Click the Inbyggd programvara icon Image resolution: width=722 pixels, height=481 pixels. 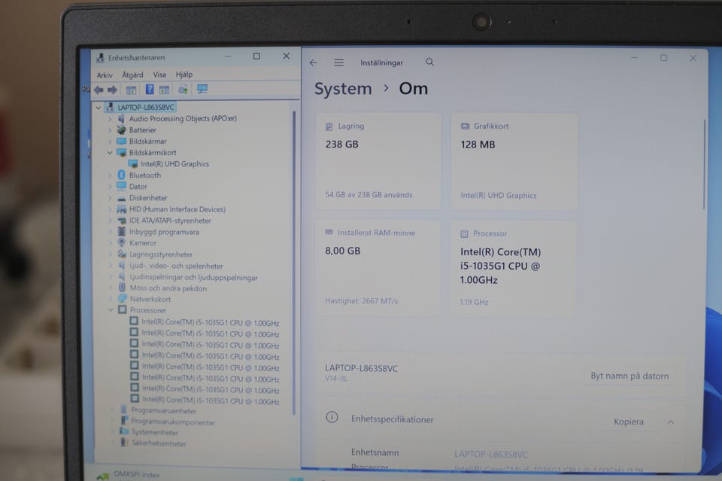(x=122, y=231)
